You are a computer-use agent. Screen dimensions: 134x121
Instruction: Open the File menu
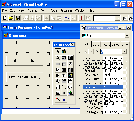point(4,10)
